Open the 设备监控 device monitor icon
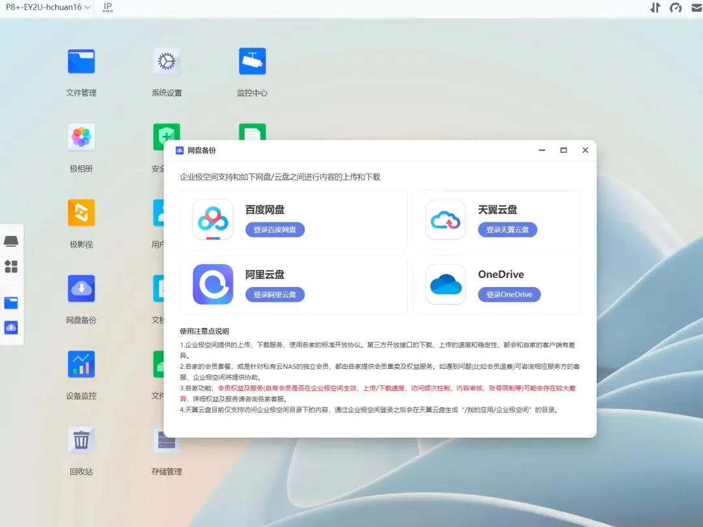 tap(81, 364)
